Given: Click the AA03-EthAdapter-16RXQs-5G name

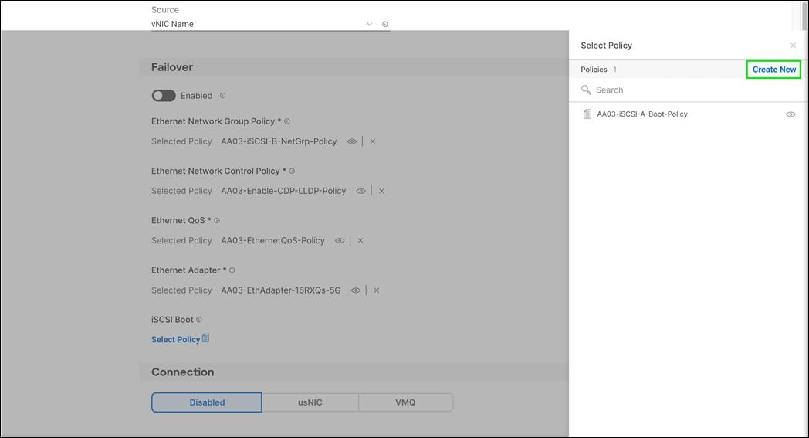Looking at the screenshot, I should tap(281, 290).
